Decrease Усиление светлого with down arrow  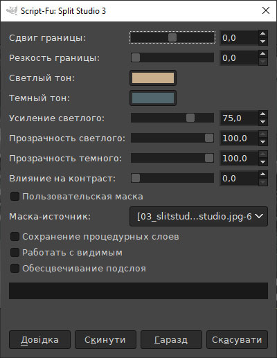coord(262,122)
